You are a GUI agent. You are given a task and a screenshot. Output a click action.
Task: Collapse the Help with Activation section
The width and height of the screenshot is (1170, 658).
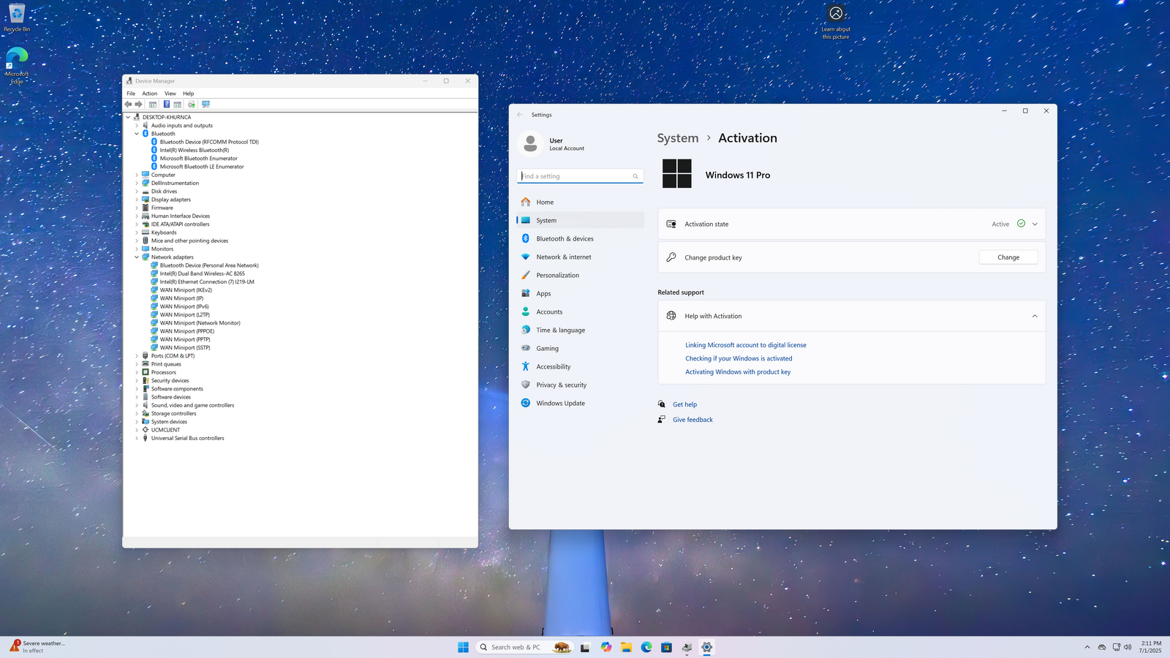(1035, 316)
